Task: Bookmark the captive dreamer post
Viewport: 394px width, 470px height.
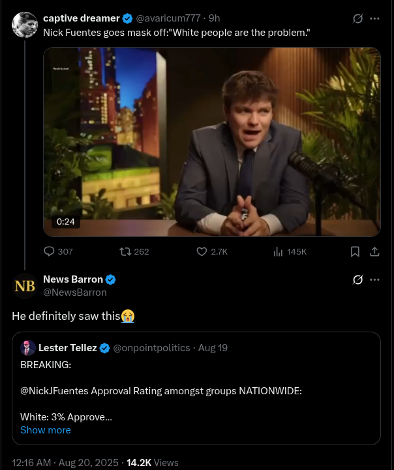Action: coord(355,251)
